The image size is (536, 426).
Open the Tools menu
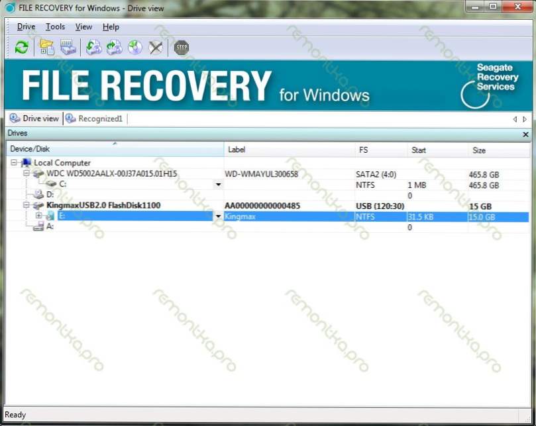(x=56, y=26)
